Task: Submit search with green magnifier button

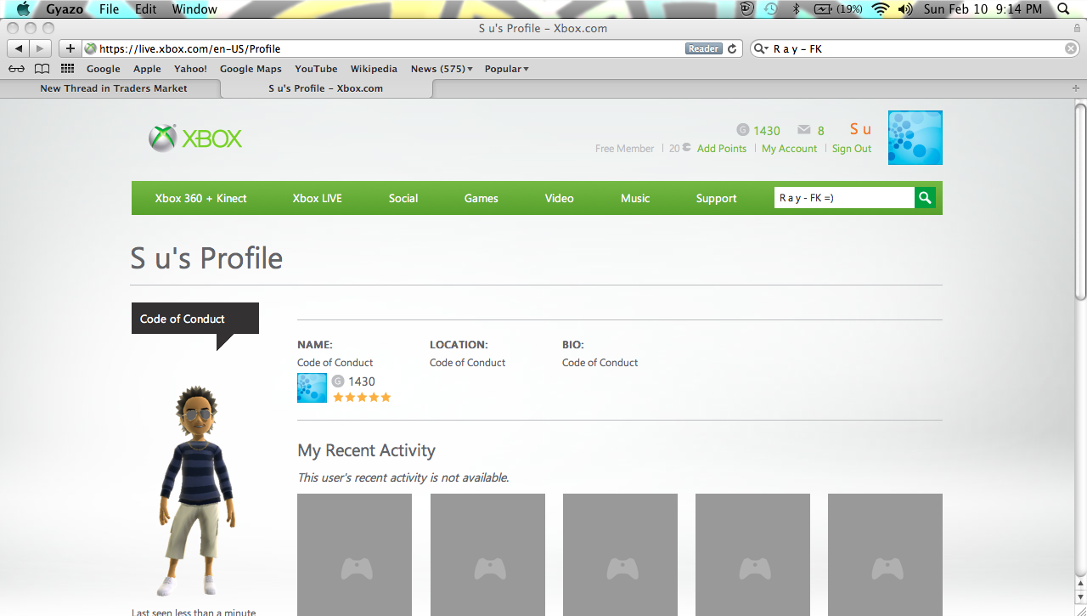Action: 926,198
